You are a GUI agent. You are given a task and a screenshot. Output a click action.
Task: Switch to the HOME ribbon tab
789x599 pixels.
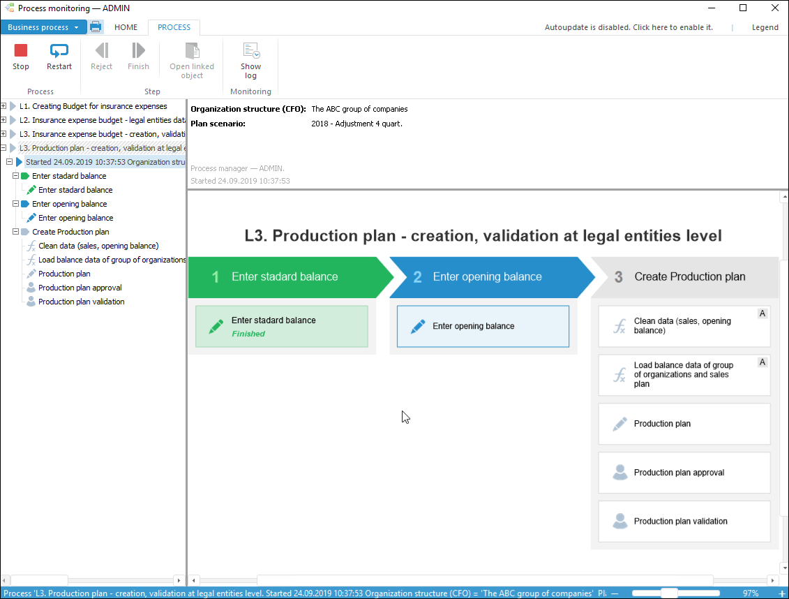pos(126,27)
